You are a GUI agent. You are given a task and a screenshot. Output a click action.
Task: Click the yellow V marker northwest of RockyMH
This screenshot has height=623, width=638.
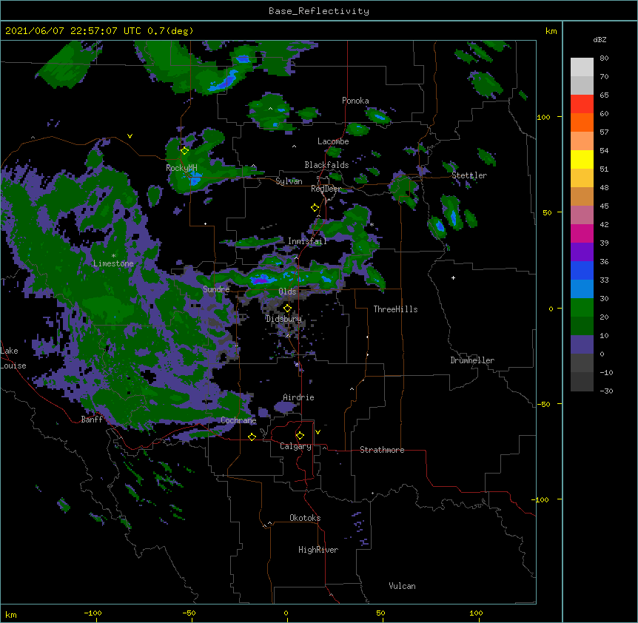click(x=130, y=136)
